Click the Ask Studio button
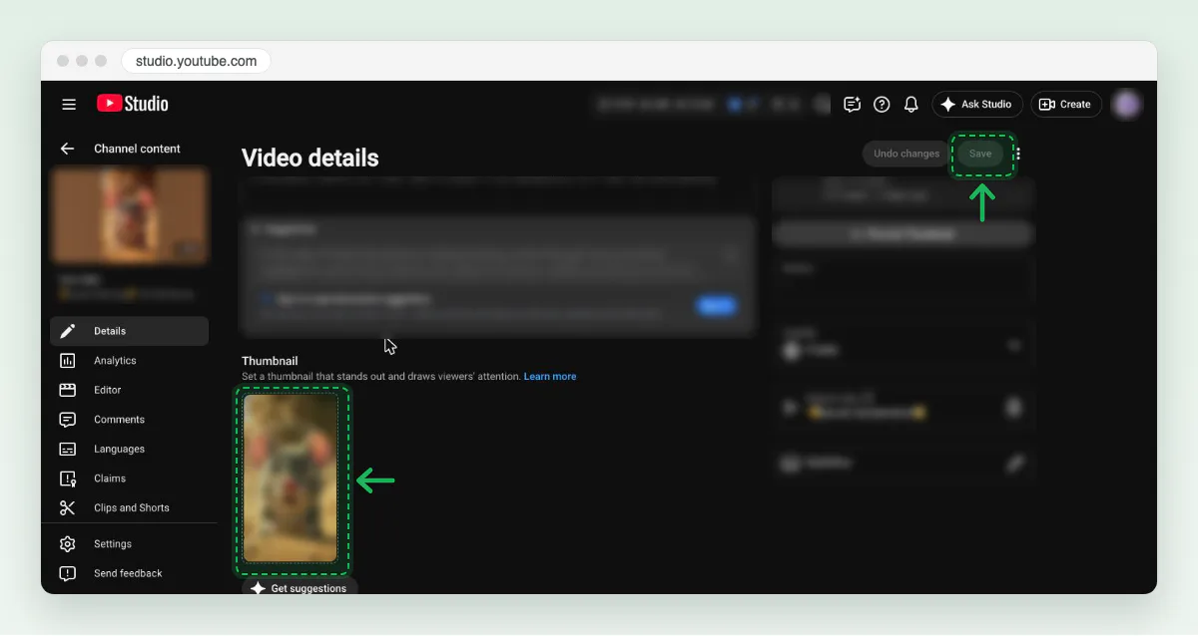Image resolution: width=1198 pixels, height=636 pixels. [x=977, y=104]
